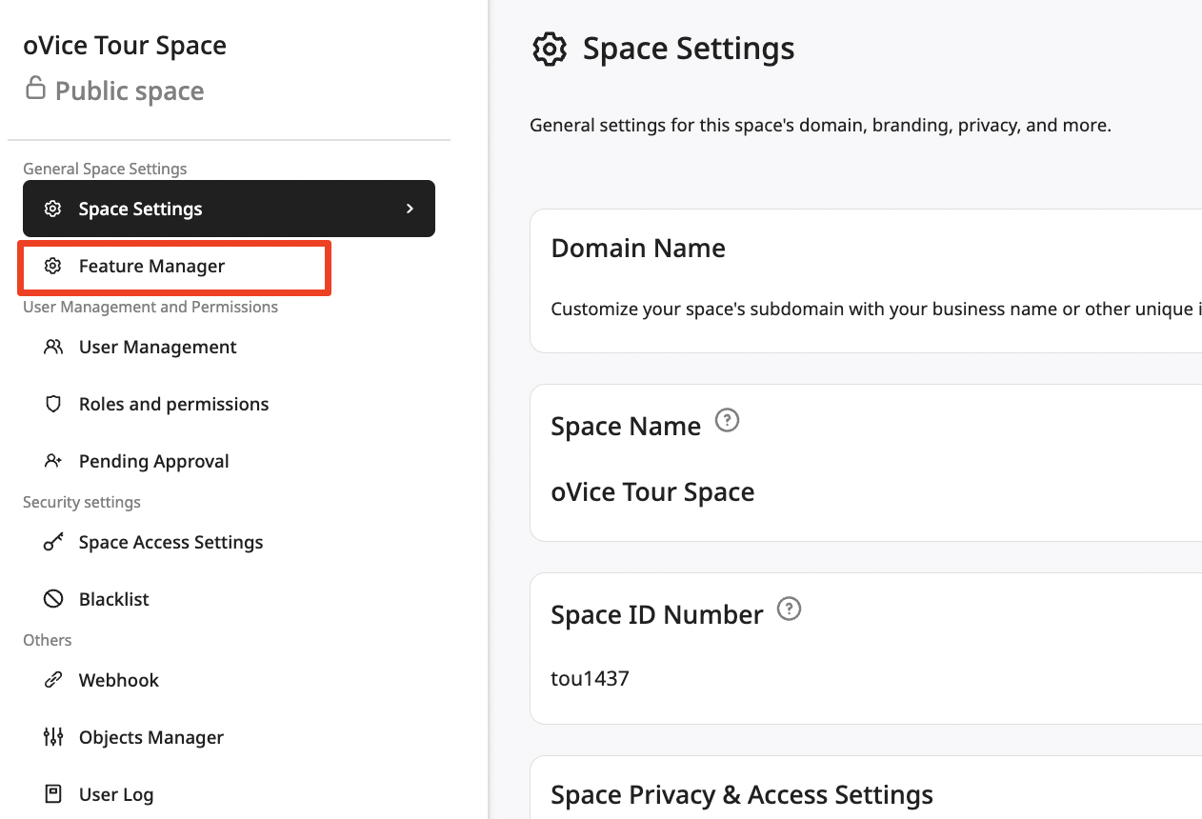Select Objects Manager in sidebar
This screenshot has height=819, width=1202.
click(229, 737)
